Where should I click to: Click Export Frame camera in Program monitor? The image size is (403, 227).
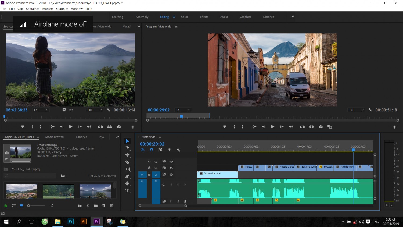click(321, 127)
